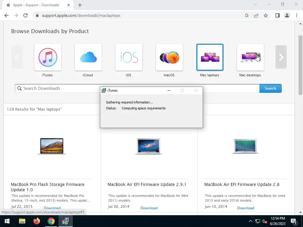Image resolution: width=303 pixels, height=227 pixels.
Task: Download MacBook Air EFI Firmware Update 2.8
Action: (x=246, y=208)
